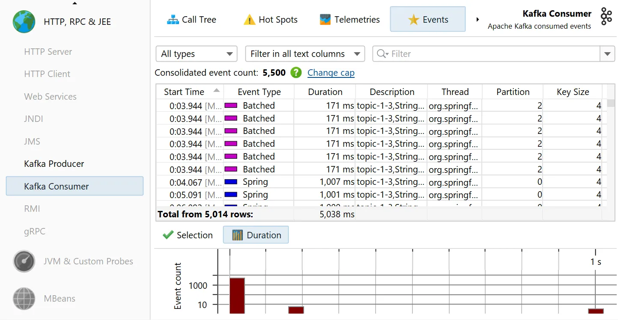This screenshot has width=618, height=320.
Task: Select start time 0:05.091 cell
Action: click(190, 195)
